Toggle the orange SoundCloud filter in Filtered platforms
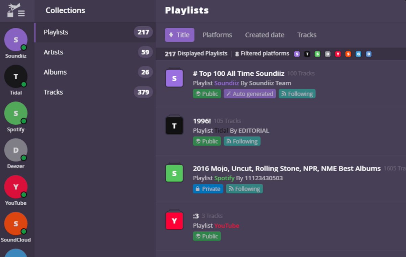The height and width of the screenshot is (257, 406). pos(348,54)
